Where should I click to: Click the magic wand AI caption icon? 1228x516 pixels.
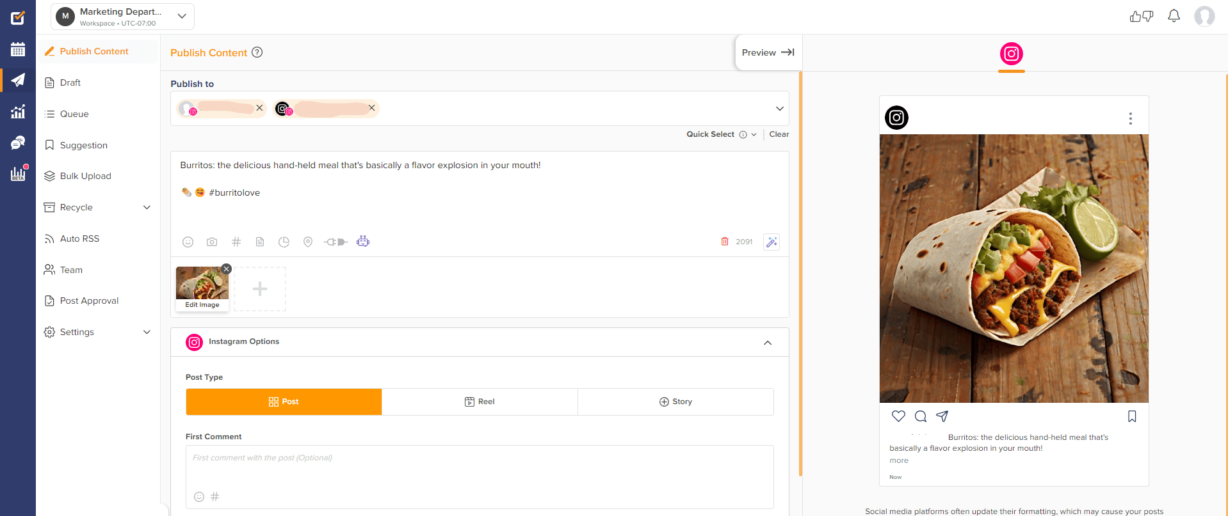point(772,242)
